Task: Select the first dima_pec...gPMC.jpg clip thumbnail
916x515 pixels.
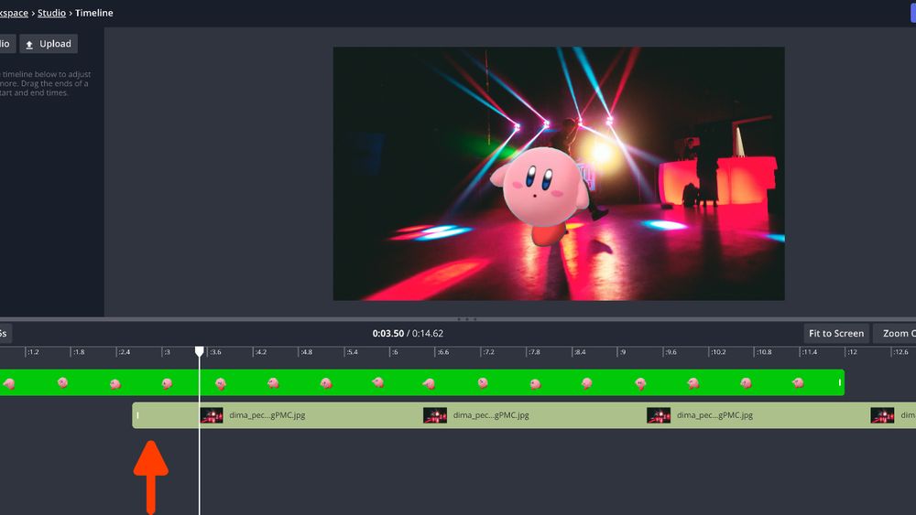Action: (x=212, y=415)
